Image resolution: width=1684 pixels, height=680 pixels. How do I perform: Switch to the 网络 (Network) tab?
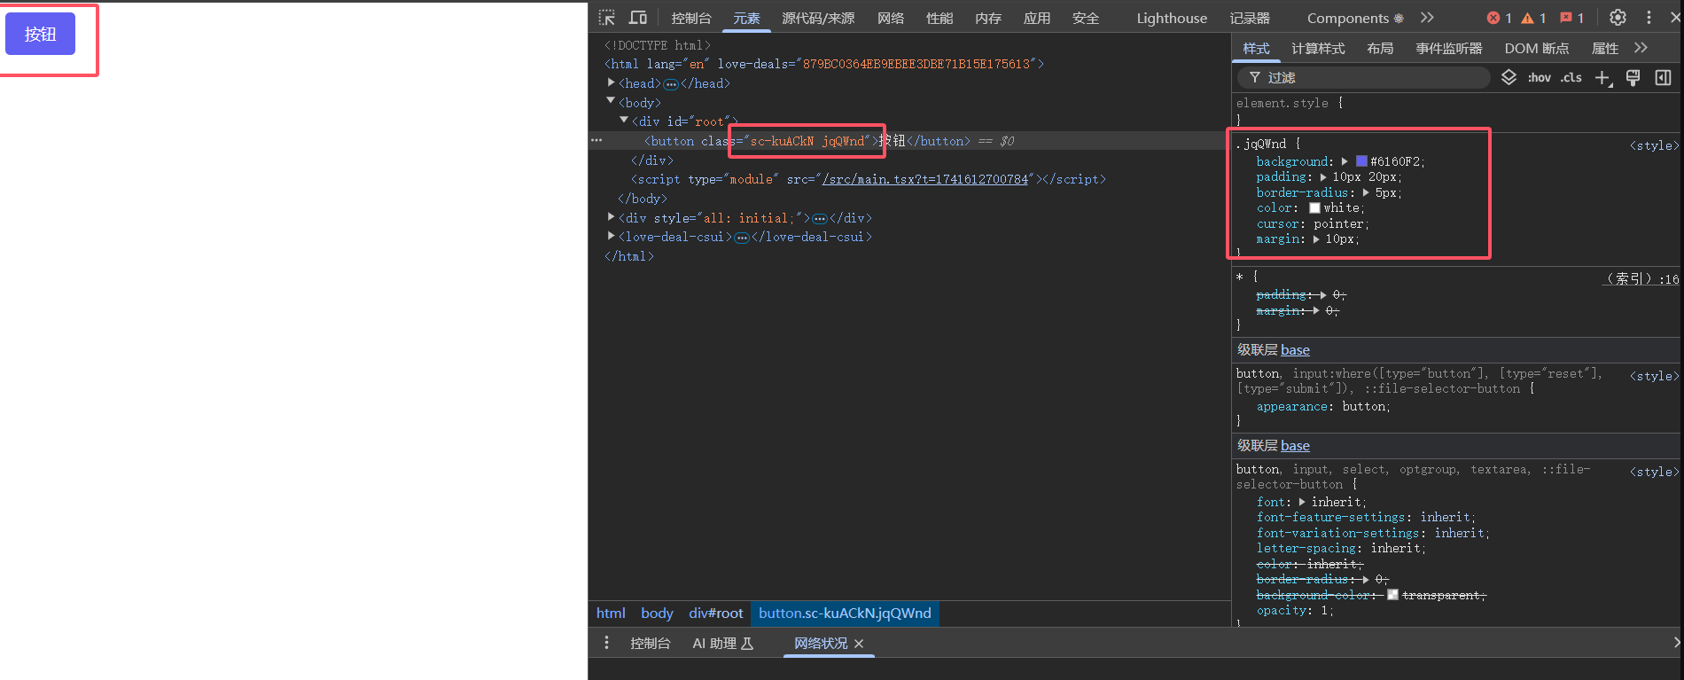click(890, 18)
